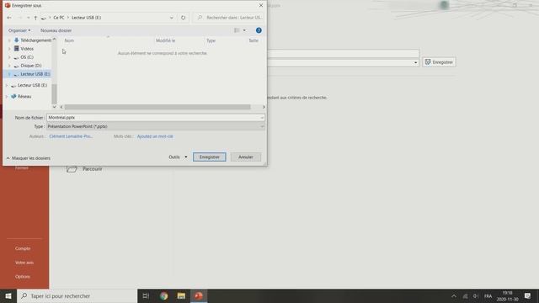Open Task View on the taskbar
The height and width of the screenshot is (303, 539).
pos(146,295)
